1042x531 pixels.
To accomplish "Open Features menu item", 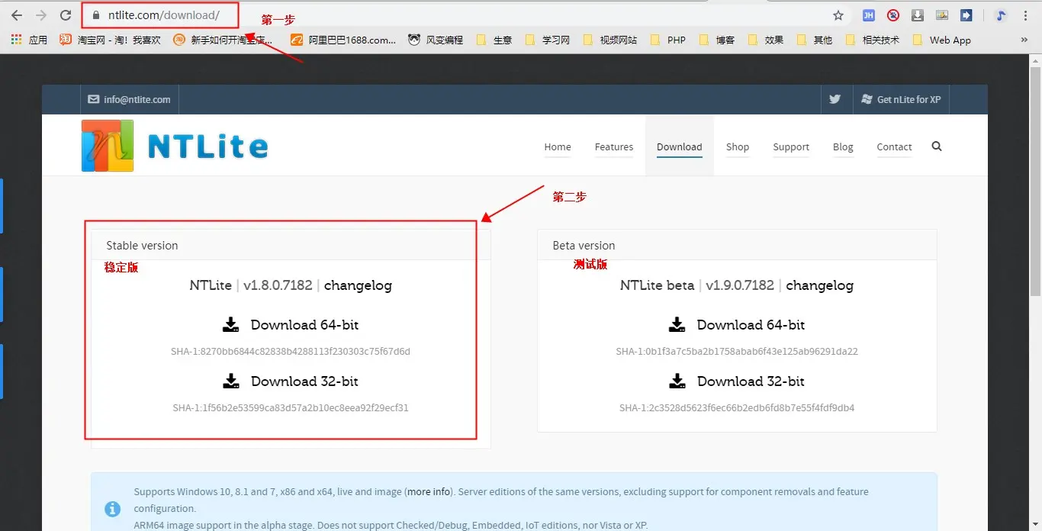I will click(x=614, y=146).
